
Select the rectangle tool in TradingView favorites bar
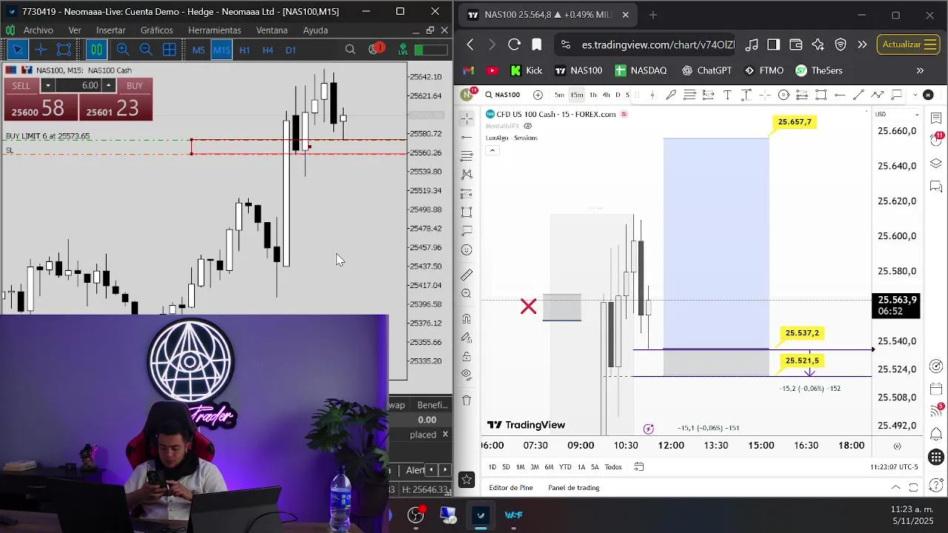click(x=821, y=95)
